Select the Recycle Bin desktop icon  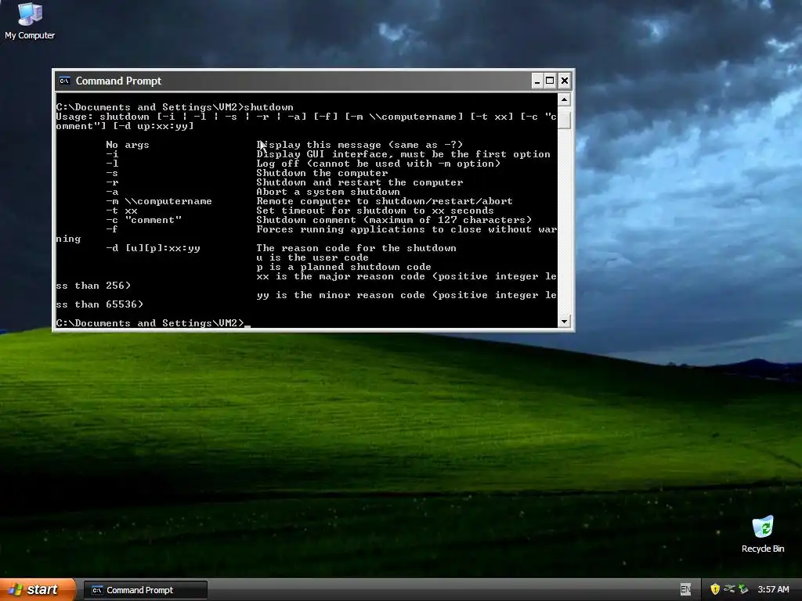[x=763, y=534]
